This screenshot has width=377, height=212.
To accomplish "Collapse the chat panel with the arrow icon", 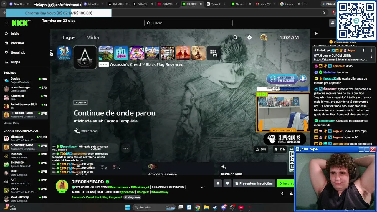I will click(316, 34).
